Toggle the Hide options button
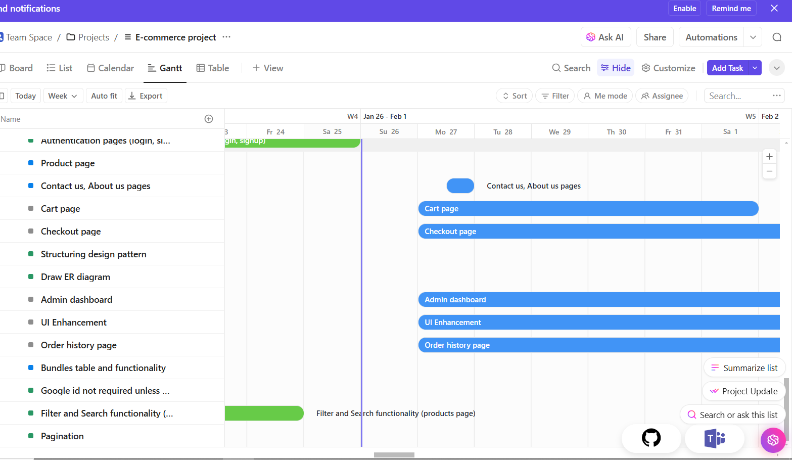 pyautogui.click(x=615, y=68)
